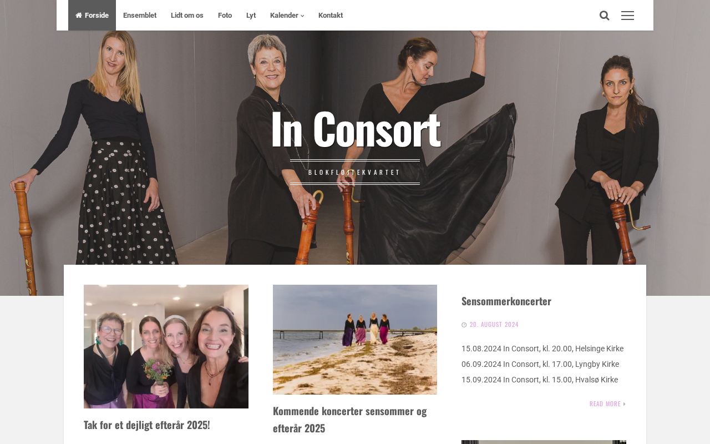Open the Sensommerkoncerter post title
Viewport: 710px width, 444px height.
click(506, 301)
